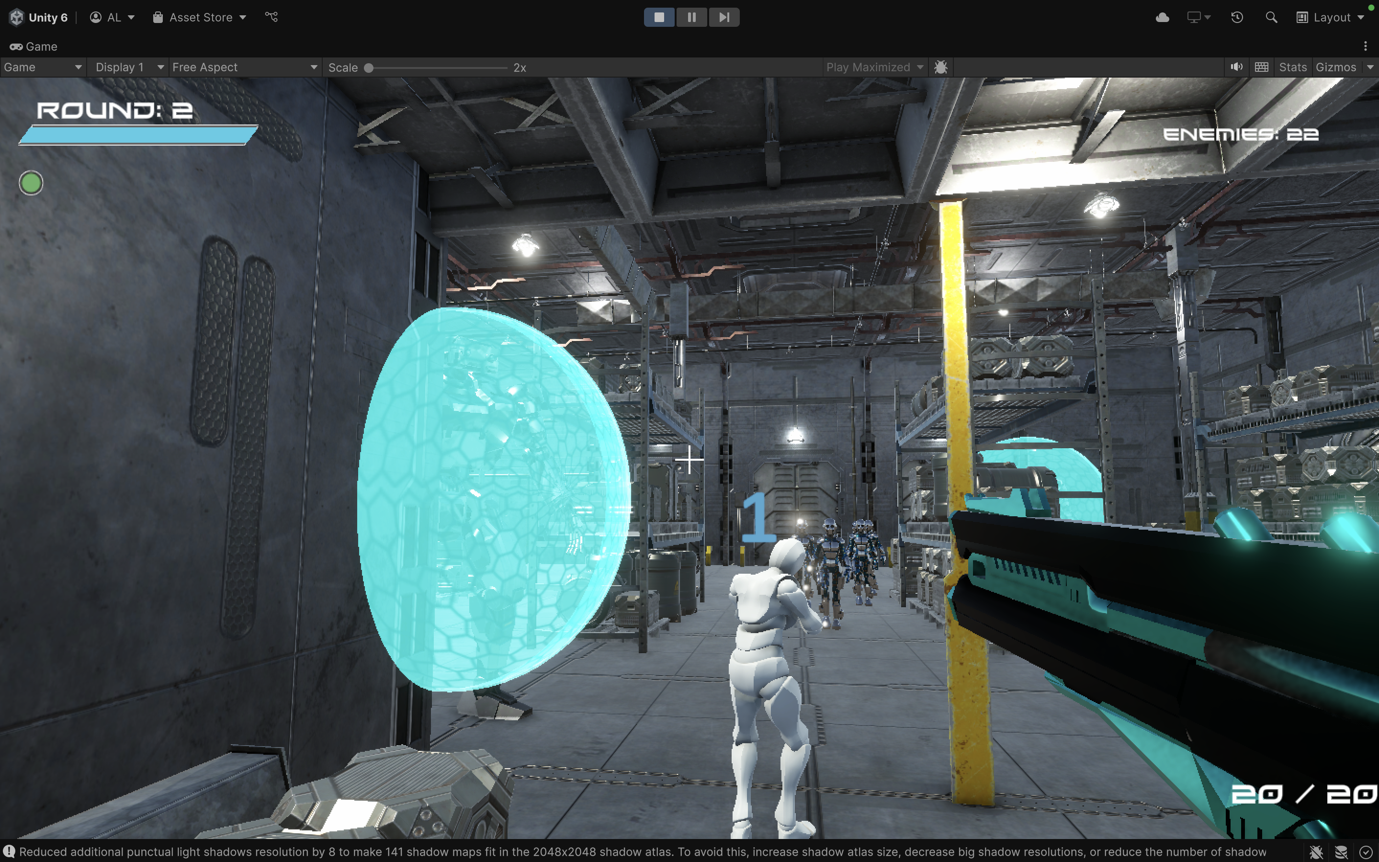Mute game audio with the speaker icon
This screenshot has width=1379, height=862.
pyautogui.click(x=1236, y=67)
